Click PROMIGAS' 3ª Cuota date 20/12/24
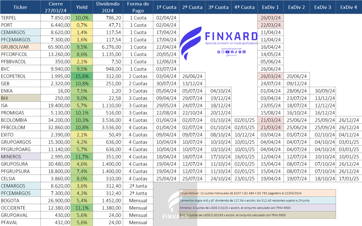 point(218,113)
